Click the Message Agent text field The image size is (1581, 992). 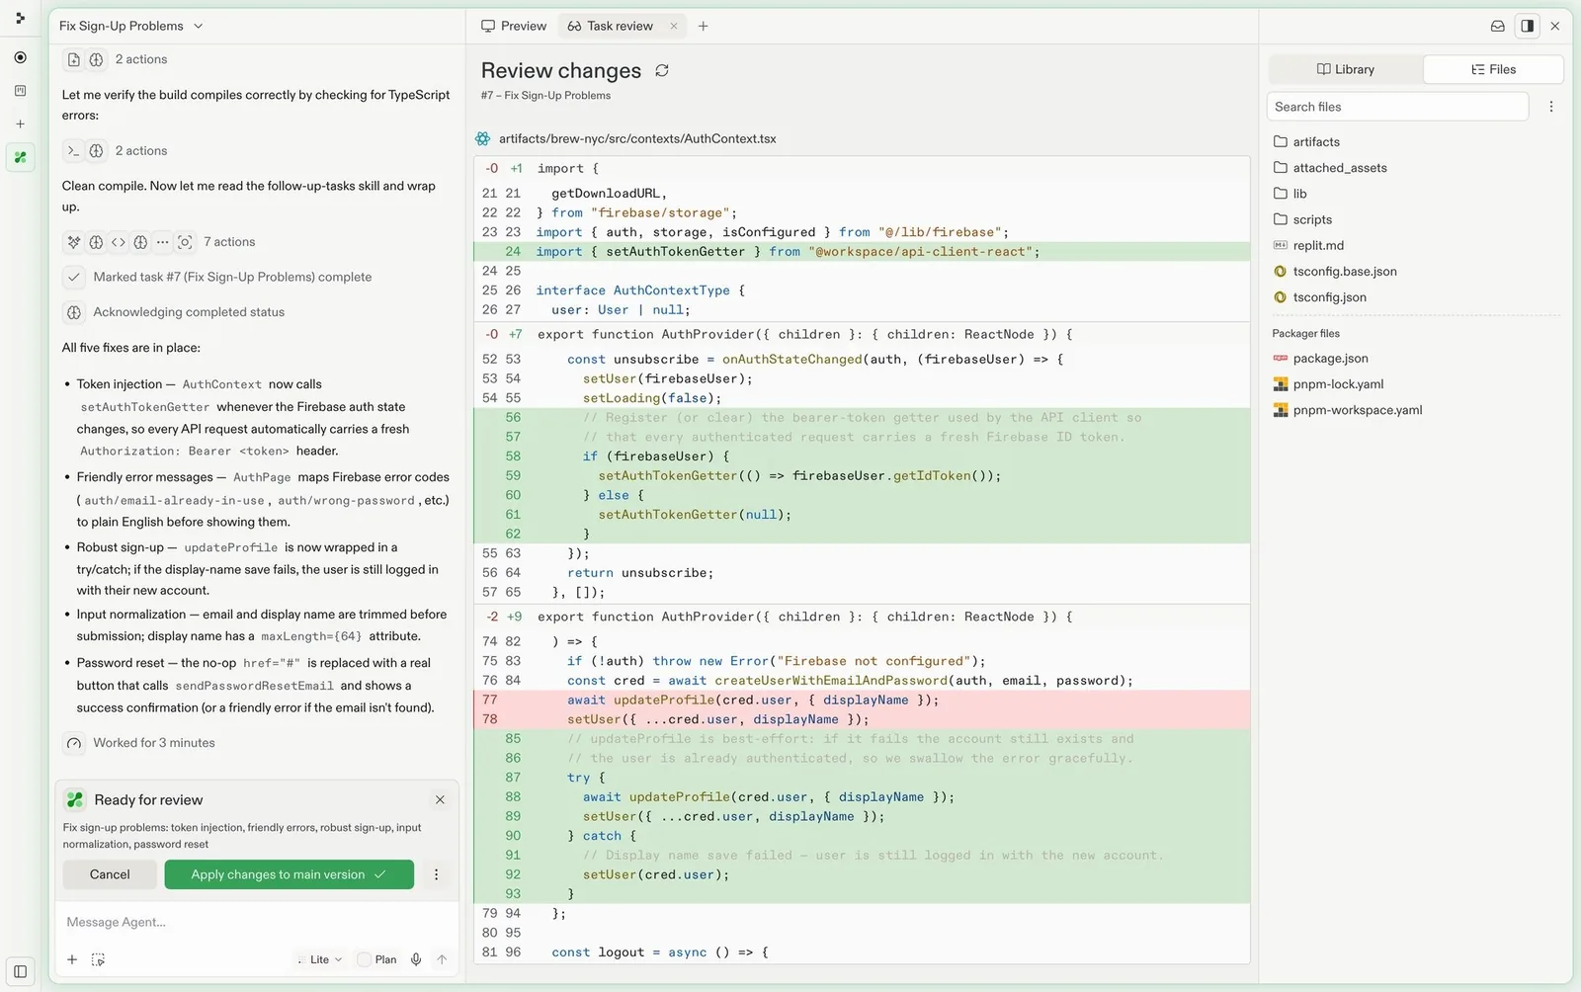257,922
